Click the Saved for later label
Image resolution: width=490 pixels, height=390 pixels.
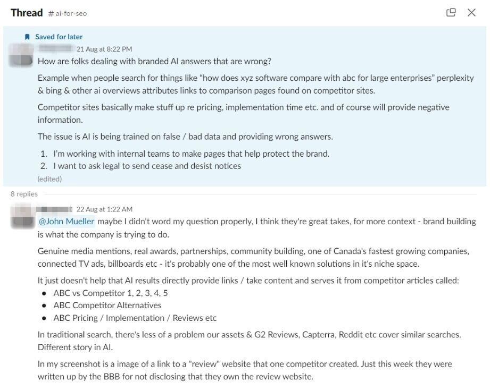coord(58,37)
